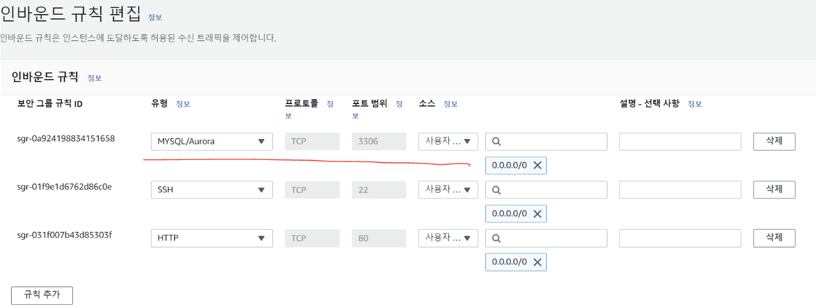Open the 정보 link next to 설명 - 선택 사항
Image resolution: width=816 pixels, height=308 pixels.
tap(695, 103)
